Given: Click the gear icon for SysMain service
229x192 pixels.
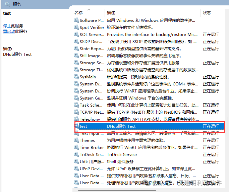Looking at the screenshot, I should coord(76,77).
